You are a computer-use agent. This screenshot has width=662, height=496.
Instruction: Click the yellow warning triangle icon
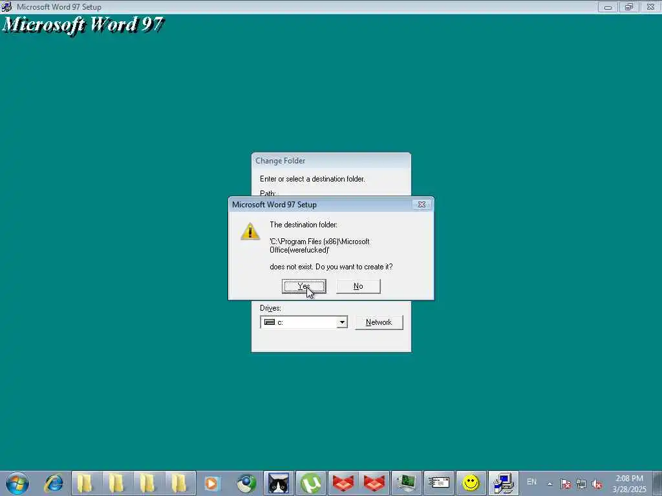point(250,231)
